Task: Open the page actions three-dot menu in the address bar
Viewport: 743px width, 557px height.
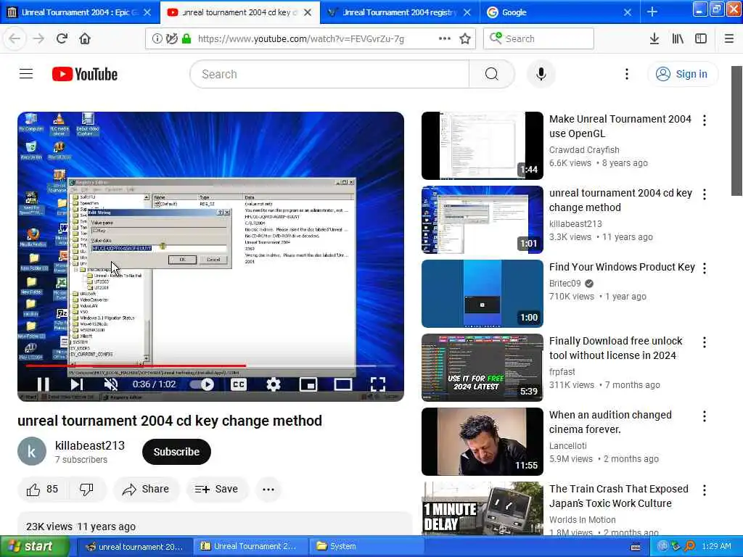Action: point(445,38)
